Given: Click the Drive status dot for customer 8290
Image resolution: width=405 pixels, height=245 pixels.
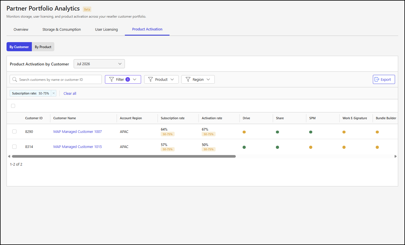Looking at the screenshot, I should click(x=244, y=132).
